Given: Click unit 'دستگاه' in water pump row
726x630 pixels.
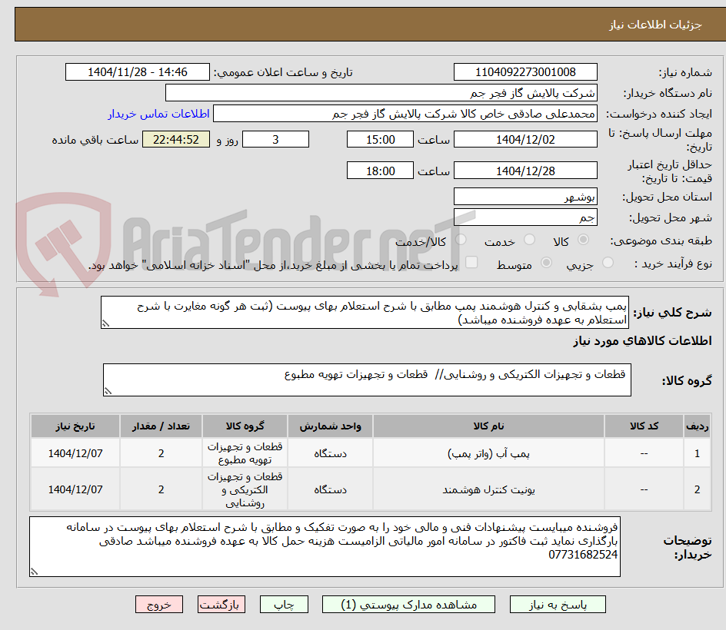Looking at the screenshot, I should pos(330,454).
